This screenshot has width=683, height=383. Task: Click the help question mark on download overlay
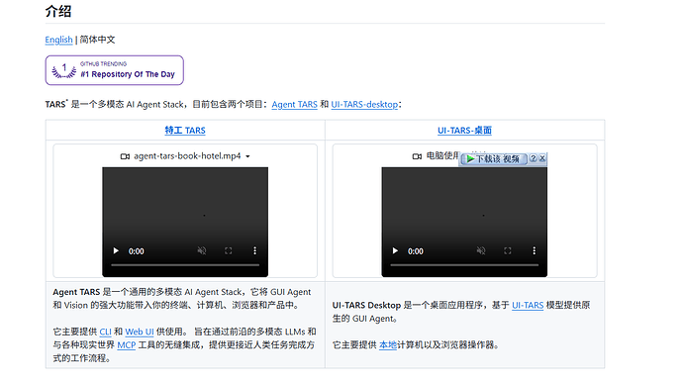coord(534,158)
